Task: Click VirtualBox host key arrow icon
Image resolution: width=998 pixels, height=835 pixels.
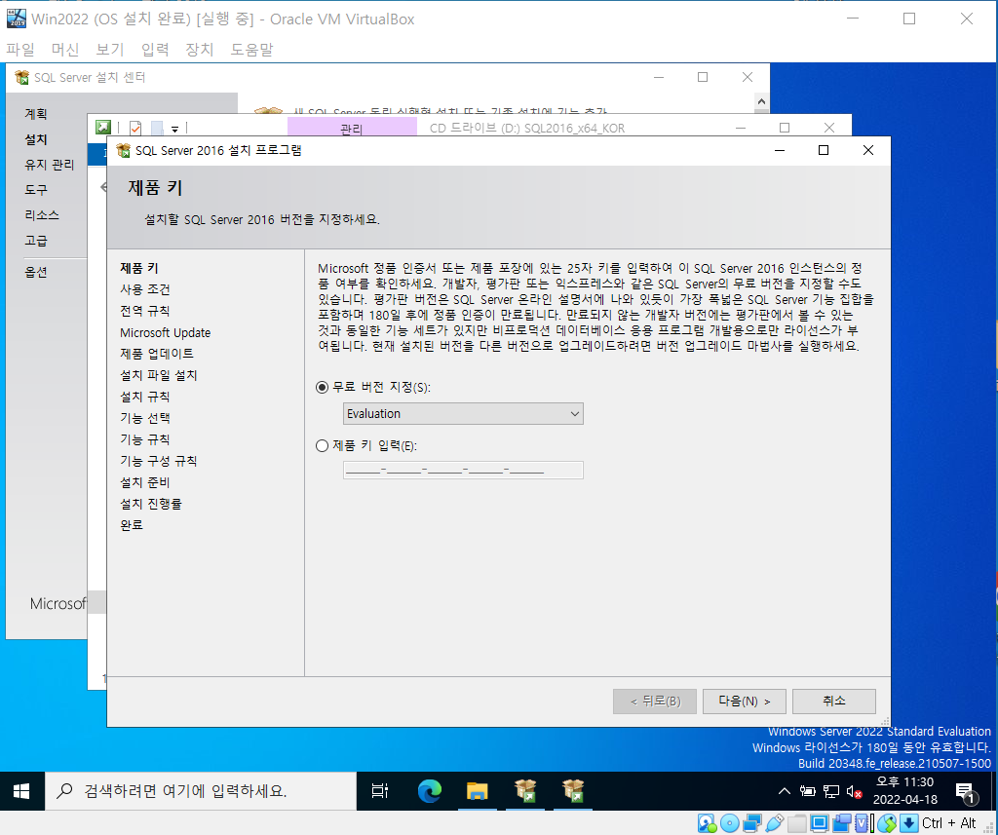Action: coord(909,823)
